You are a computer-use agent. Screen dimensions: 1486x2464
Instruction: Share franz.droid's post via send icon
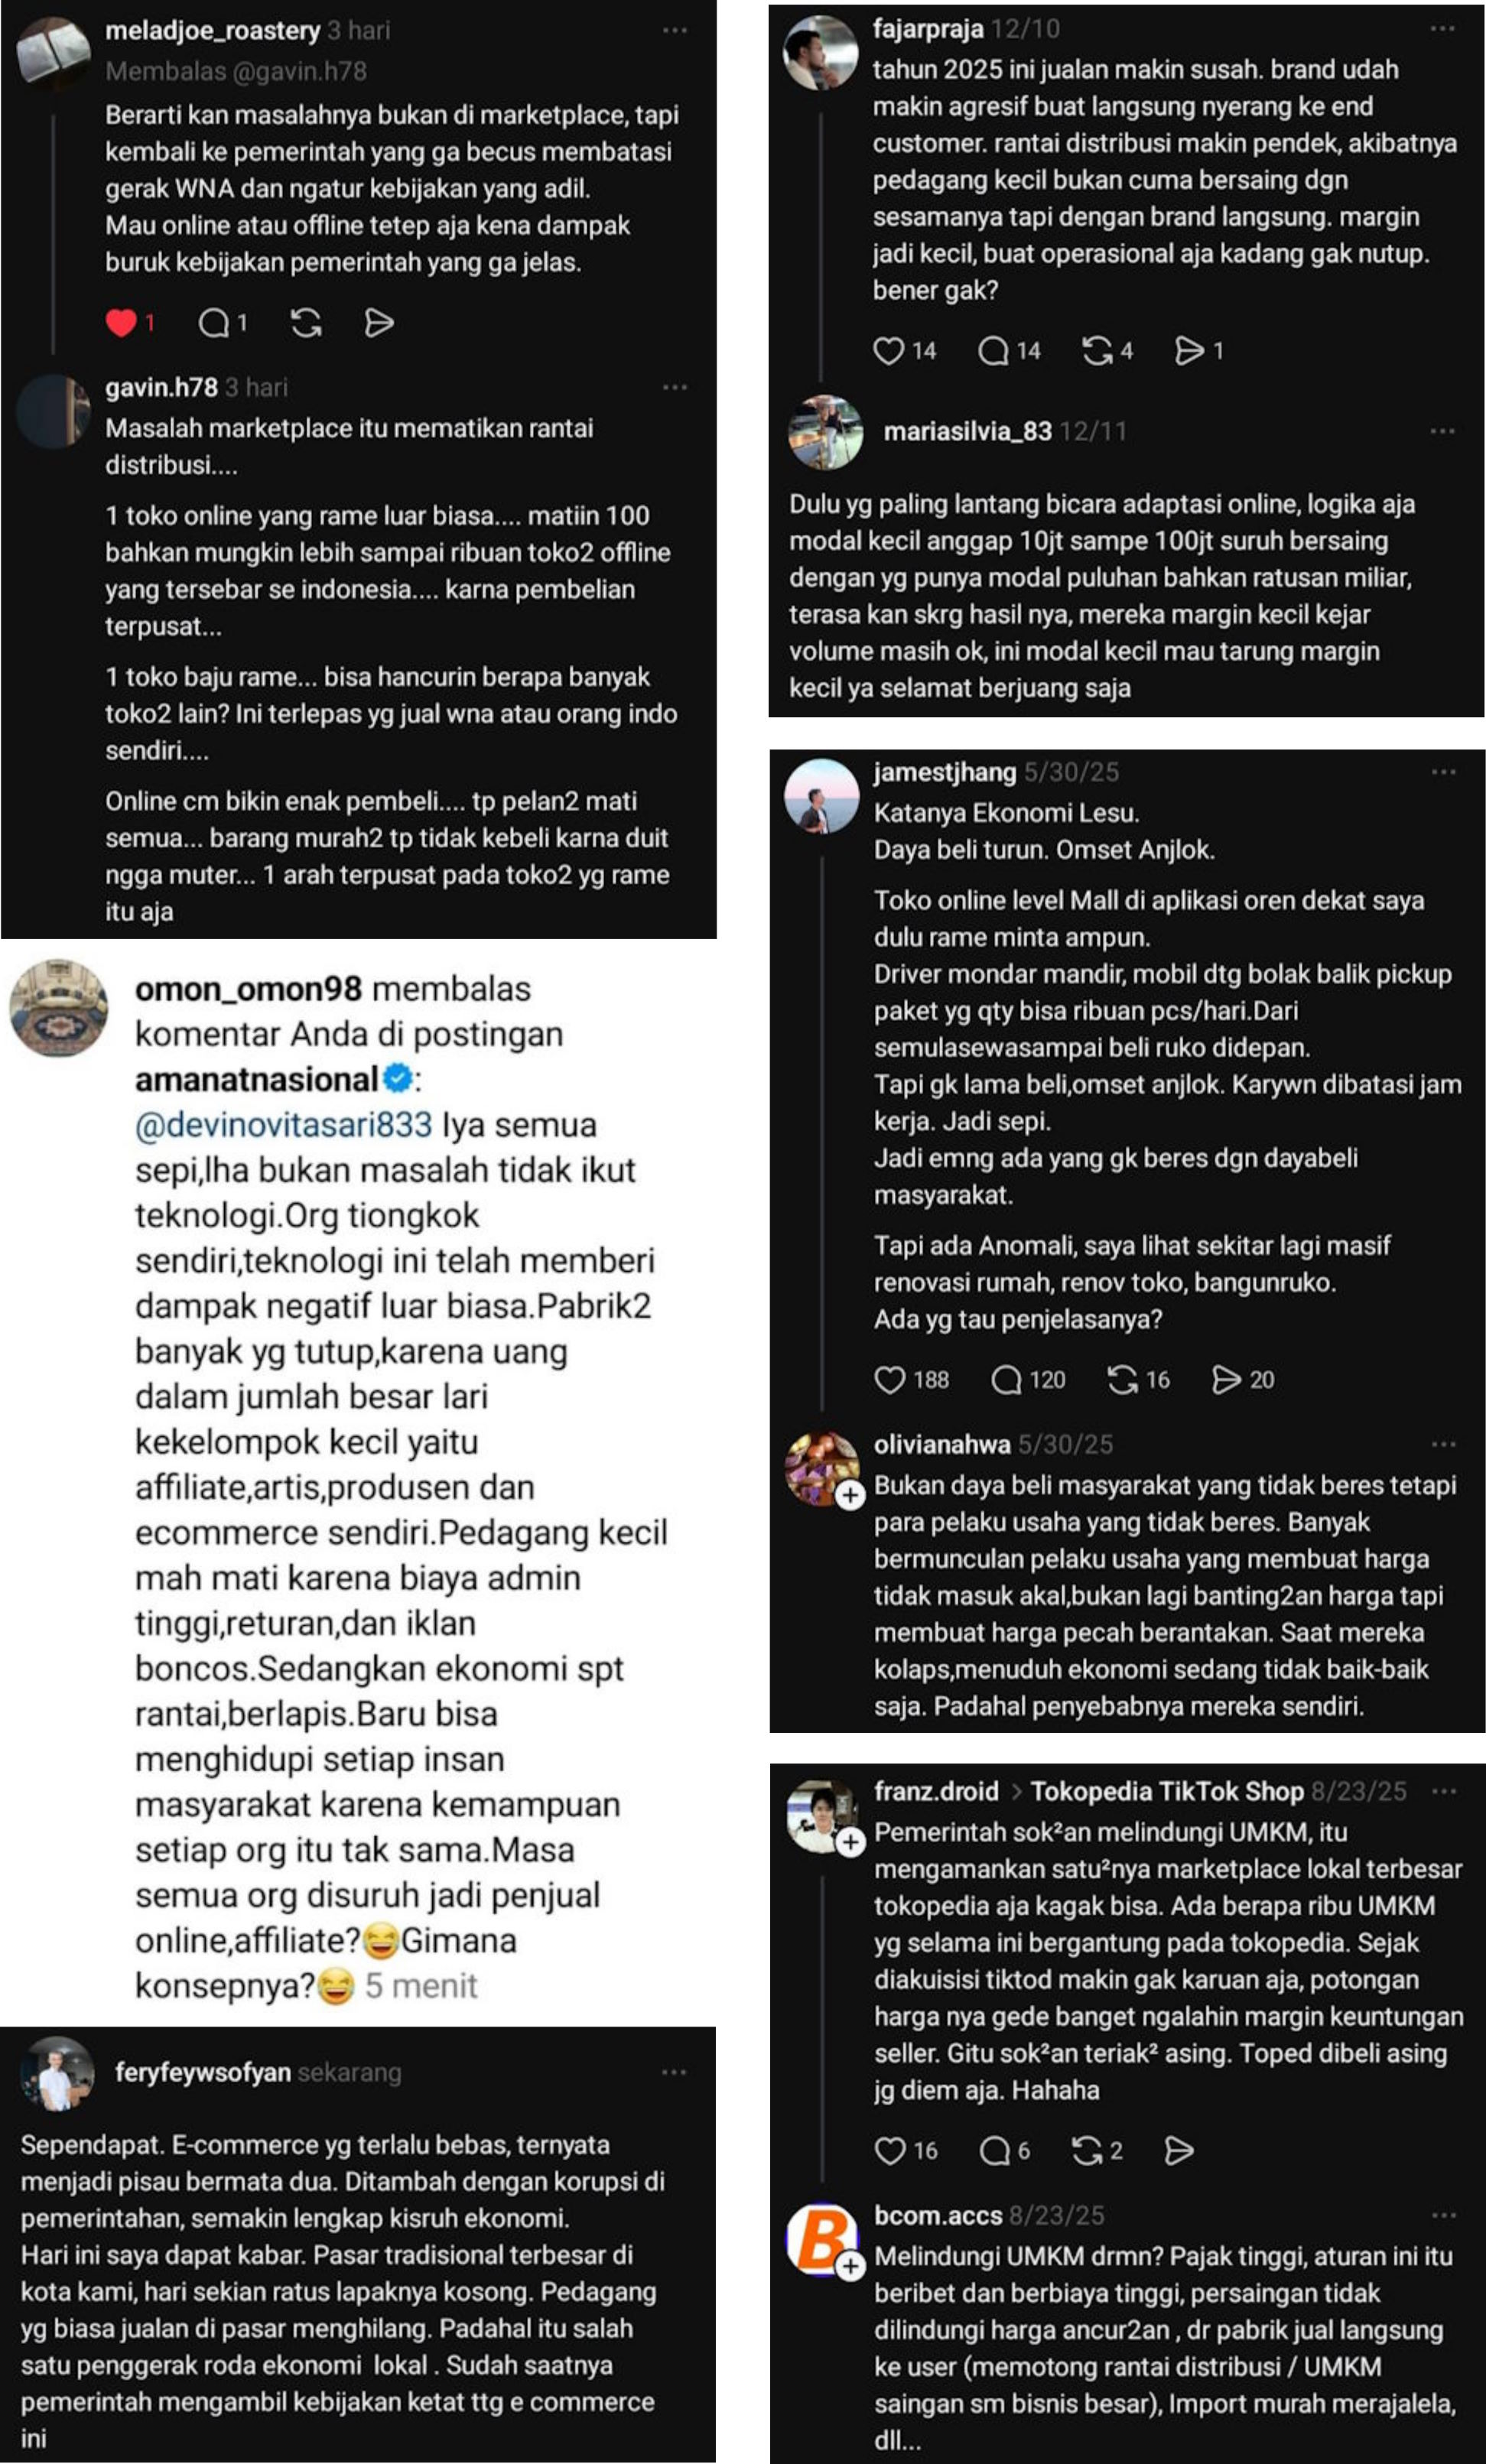click(1180, 2151)
